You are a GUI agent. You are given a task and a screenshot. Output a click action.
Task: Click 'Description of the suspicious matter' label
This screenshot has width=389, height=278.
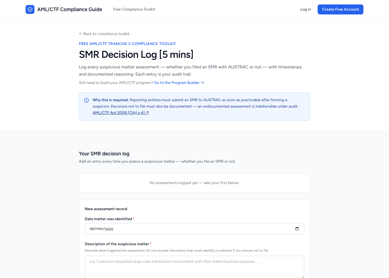click(x=117, y=244)
